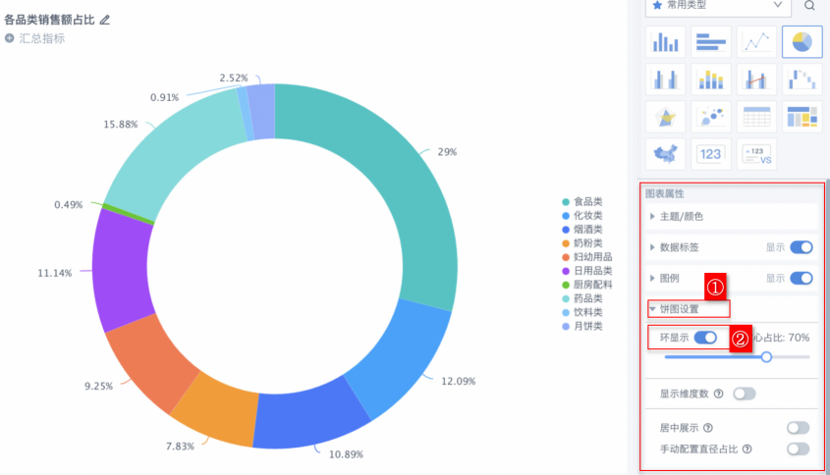The width and height of the screenshot is (830, 475).
Task: Edit chart title with pencil icon
Action: [x=105, y=20]
